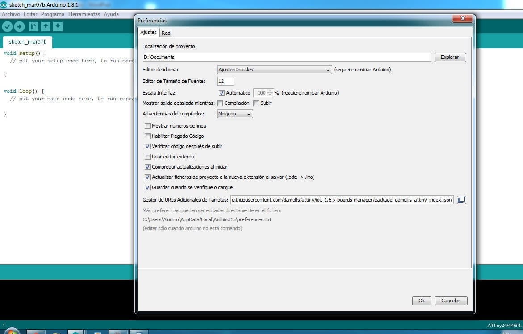Enable verbose output for Compilación
523x334 pixels.
coord(220,103)
